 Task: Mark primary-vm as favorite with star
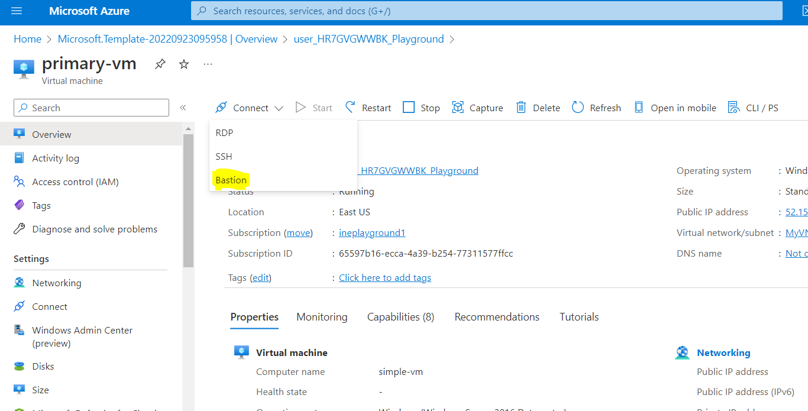click(x=184, y=64)
